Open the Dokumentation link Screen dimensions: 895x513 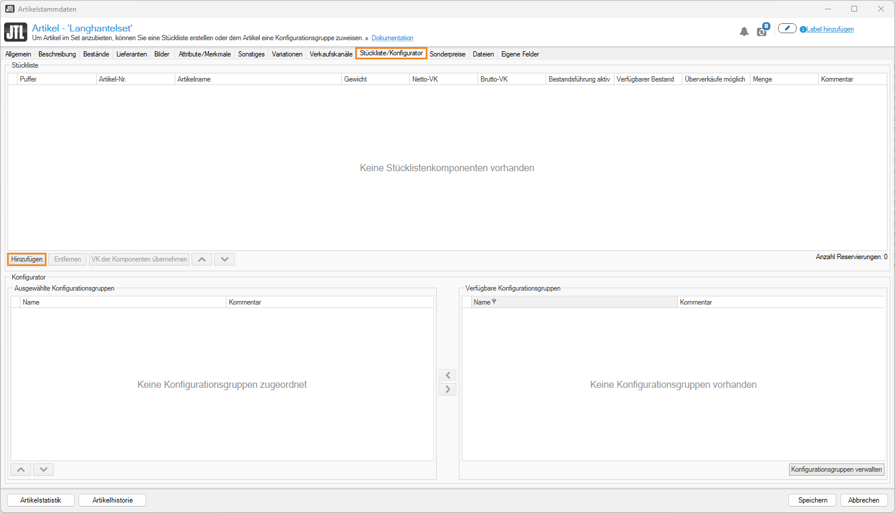tap(392, 38)
